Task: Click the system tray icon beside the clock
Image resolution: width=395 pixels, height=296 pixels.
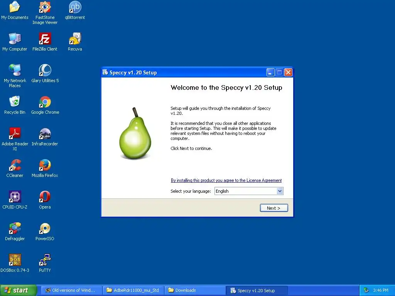Action: pos(366,291)
